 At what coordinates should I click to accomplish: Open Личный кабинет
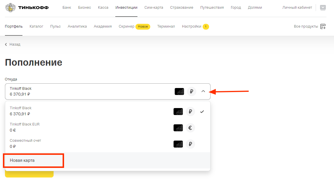297,8
